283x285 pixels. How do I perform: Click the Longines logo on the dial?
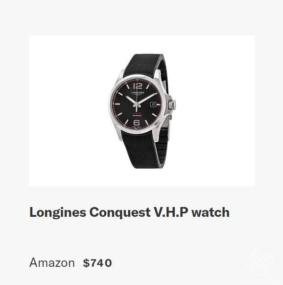138,93
